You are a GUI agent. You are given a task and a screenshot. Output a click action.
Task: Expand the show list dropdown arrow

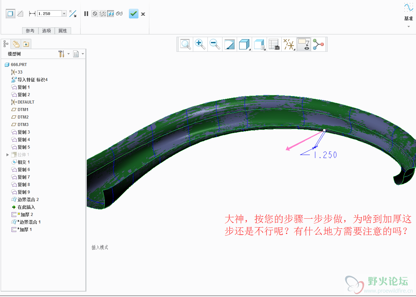(x=83, y=54)
